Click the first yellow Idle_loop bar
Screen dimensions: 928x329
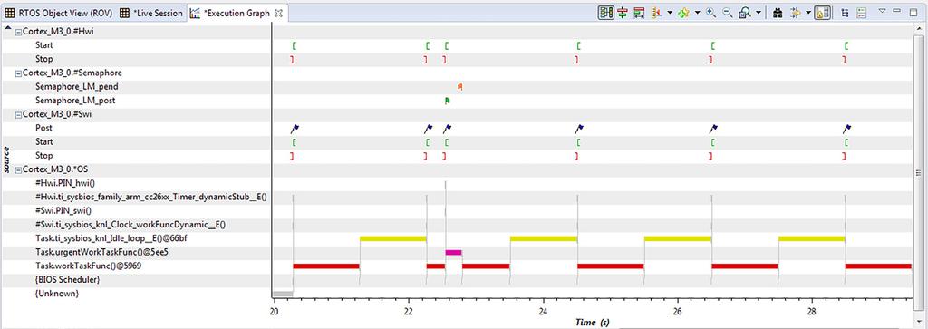coord(393,238)
